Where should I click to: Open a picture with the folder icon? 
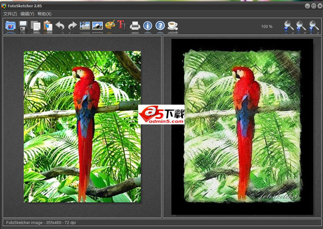(10, 26)
